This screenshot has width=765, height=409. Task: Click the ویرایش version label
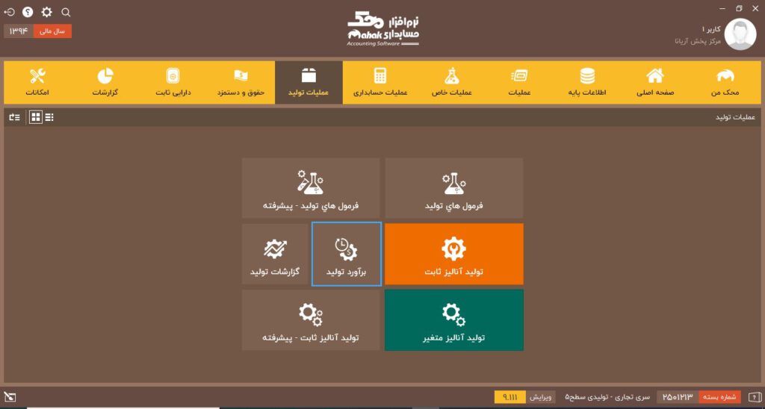coord(540,397)
